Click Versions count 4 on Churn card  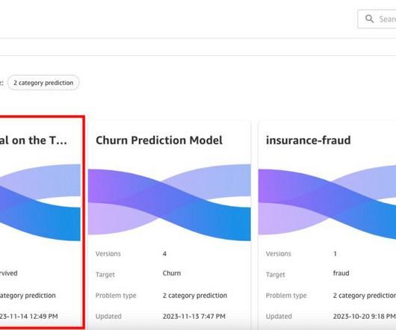pos(164,254)
